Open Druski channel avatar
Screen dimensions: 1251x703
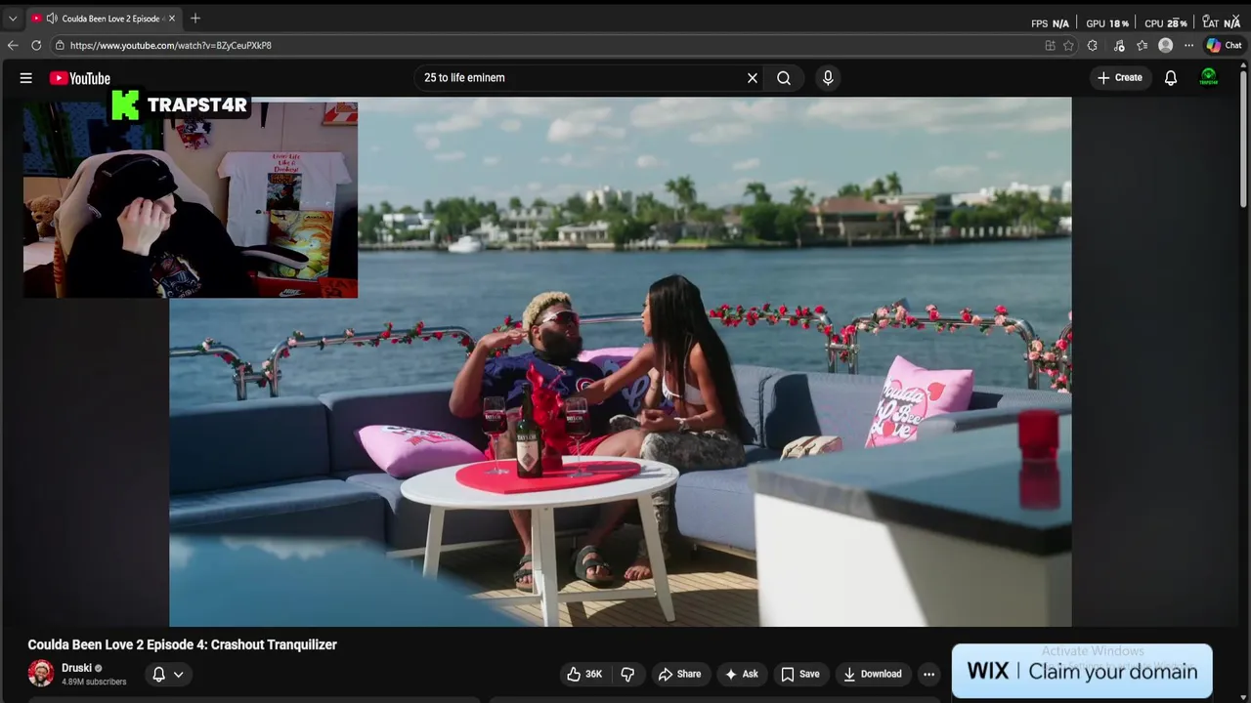coord(41,673)
